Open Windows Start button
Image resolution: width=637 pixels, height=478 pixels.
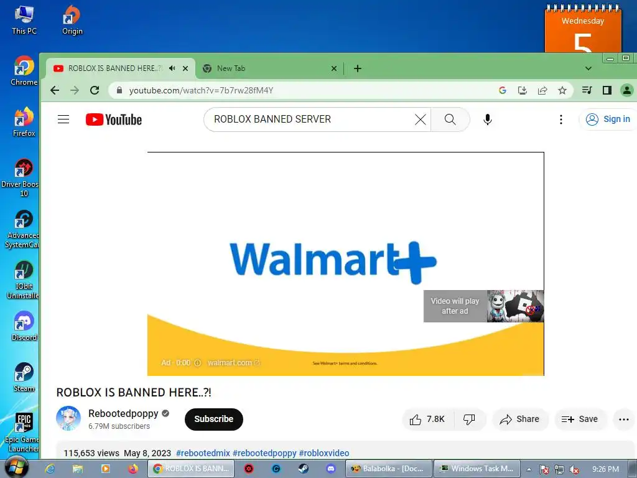tap(17, 467)
